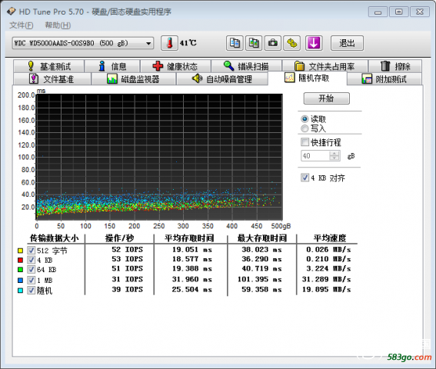Image resolution: width=436 pixels, height=369 pixels.
Task: Click the copy screenshot to clipboard icon
Action: click(254, 43)
